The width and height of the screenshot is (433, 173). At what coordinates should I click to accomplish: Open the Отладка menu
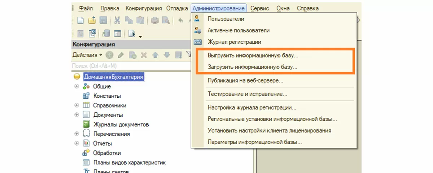177,8
